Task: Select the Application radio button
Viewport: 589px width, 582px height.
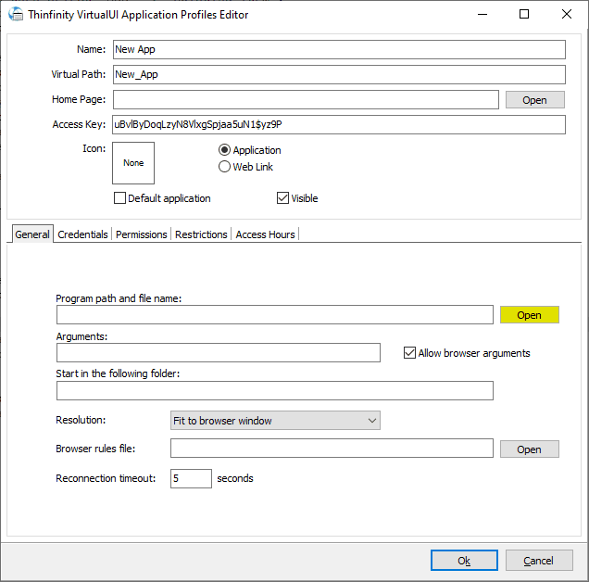Action: pyautogui.click(x=224, y=150)
